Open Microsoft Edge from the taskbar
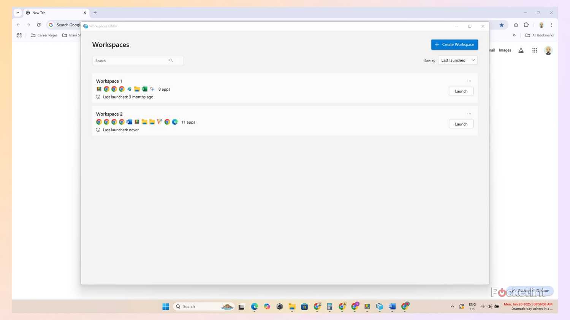Image resolution: width=570 pixels, height=320 pixels. [x=254, y=307]
